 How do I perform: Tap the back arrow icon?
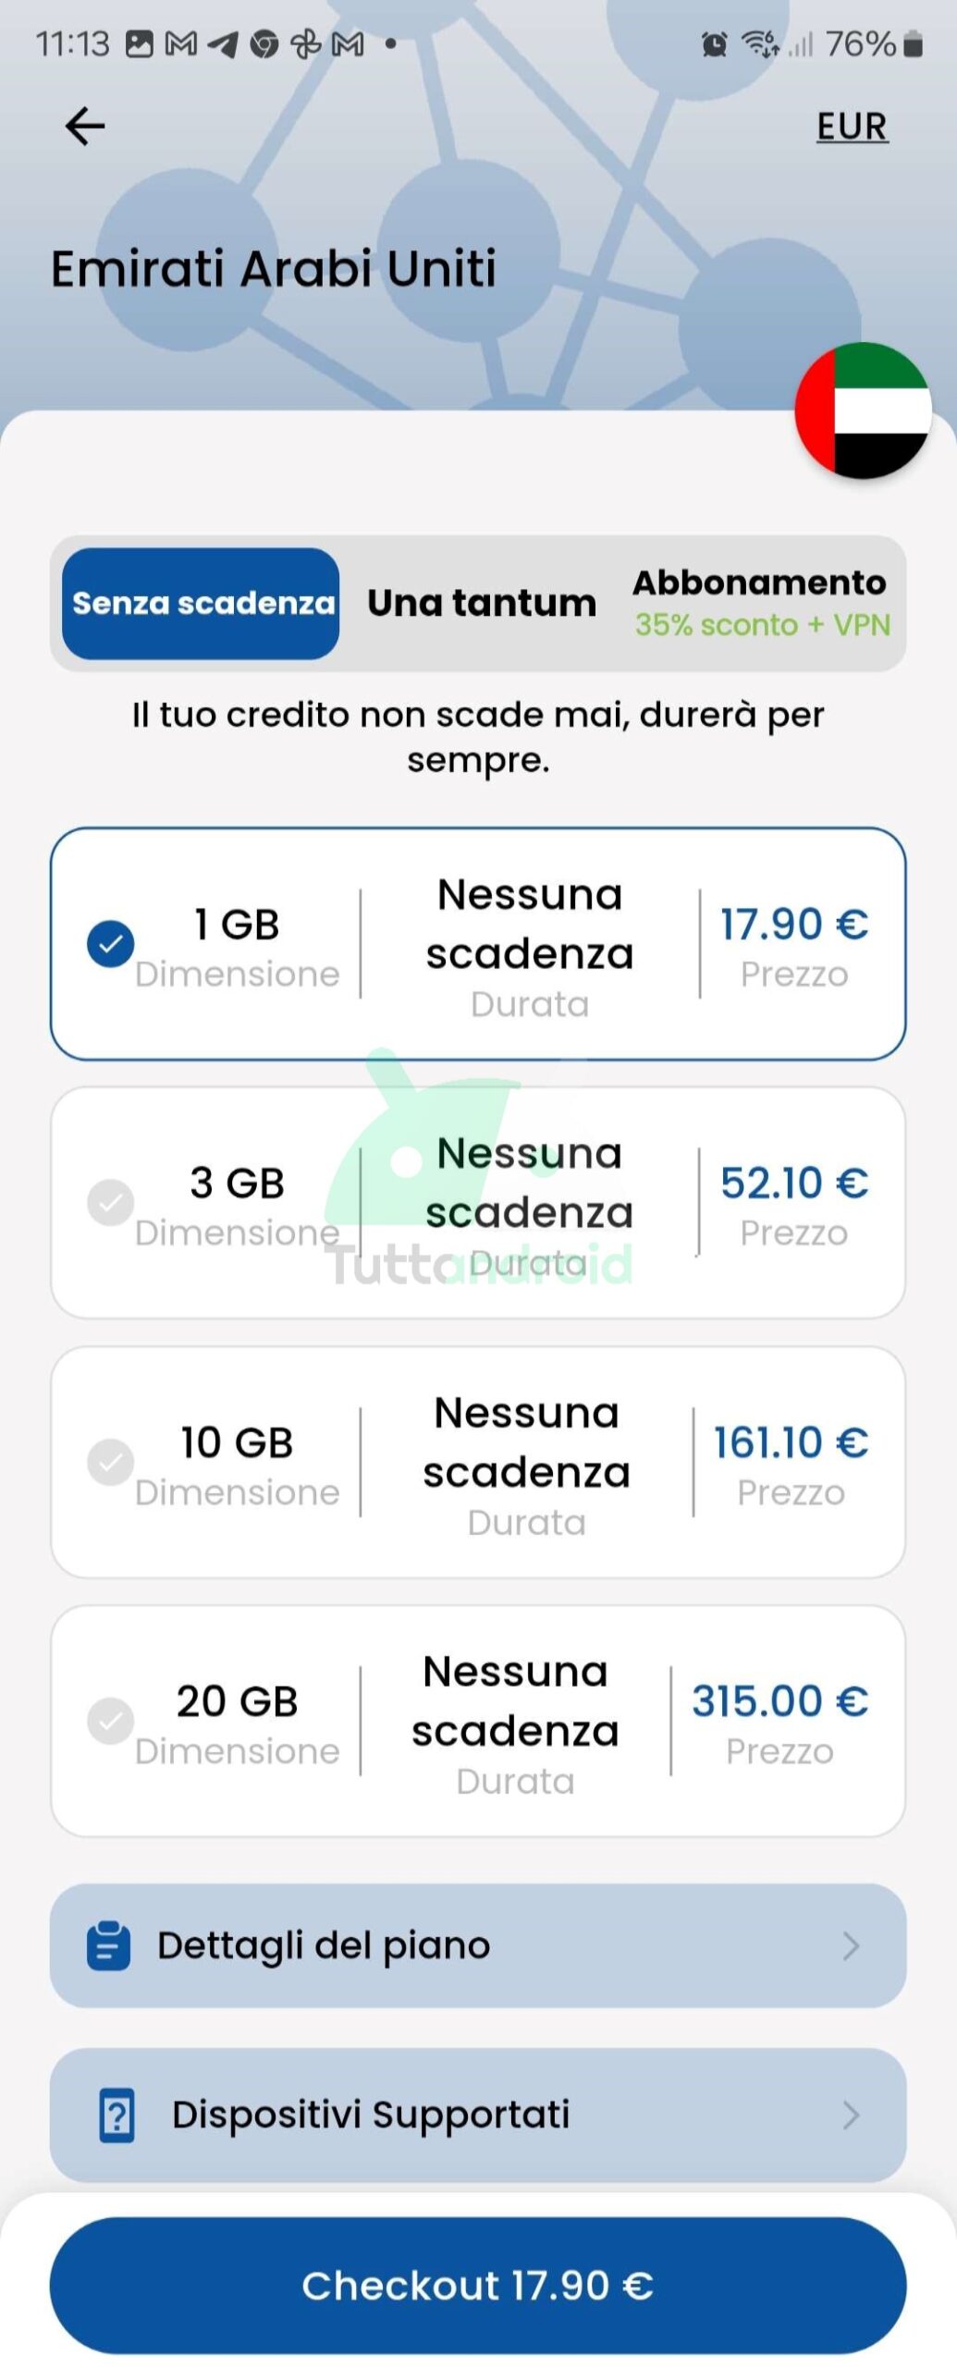pos(85,126)
